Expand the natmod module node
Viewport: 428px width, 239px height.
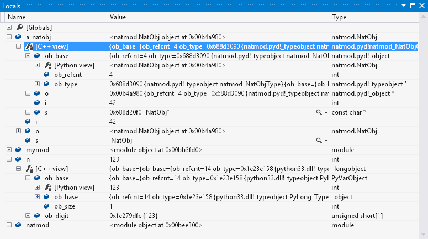pos(9,225)
